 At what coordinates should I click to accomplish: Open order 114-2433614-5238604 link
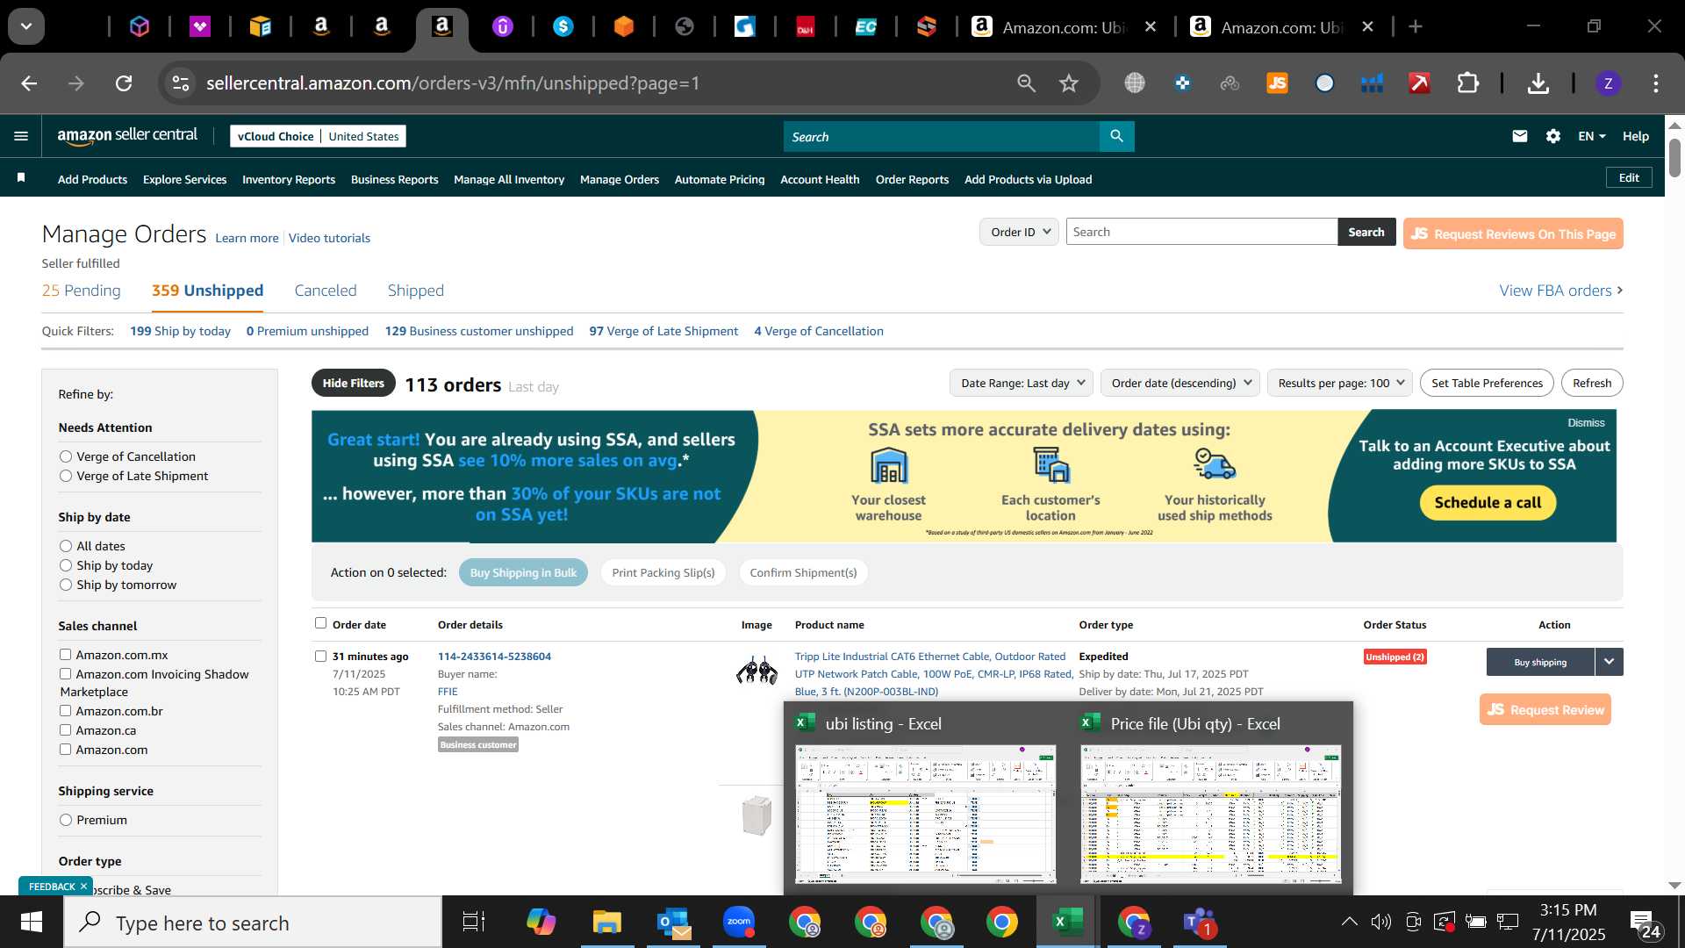pyautogui.click(x=494, y=657)
